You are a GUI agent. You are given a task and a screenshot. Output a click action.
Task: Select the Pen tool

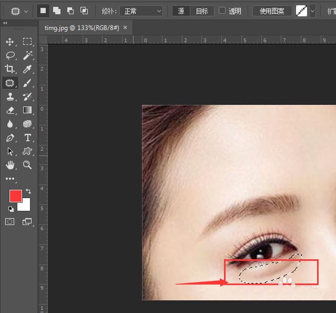[x=10, y=138]
